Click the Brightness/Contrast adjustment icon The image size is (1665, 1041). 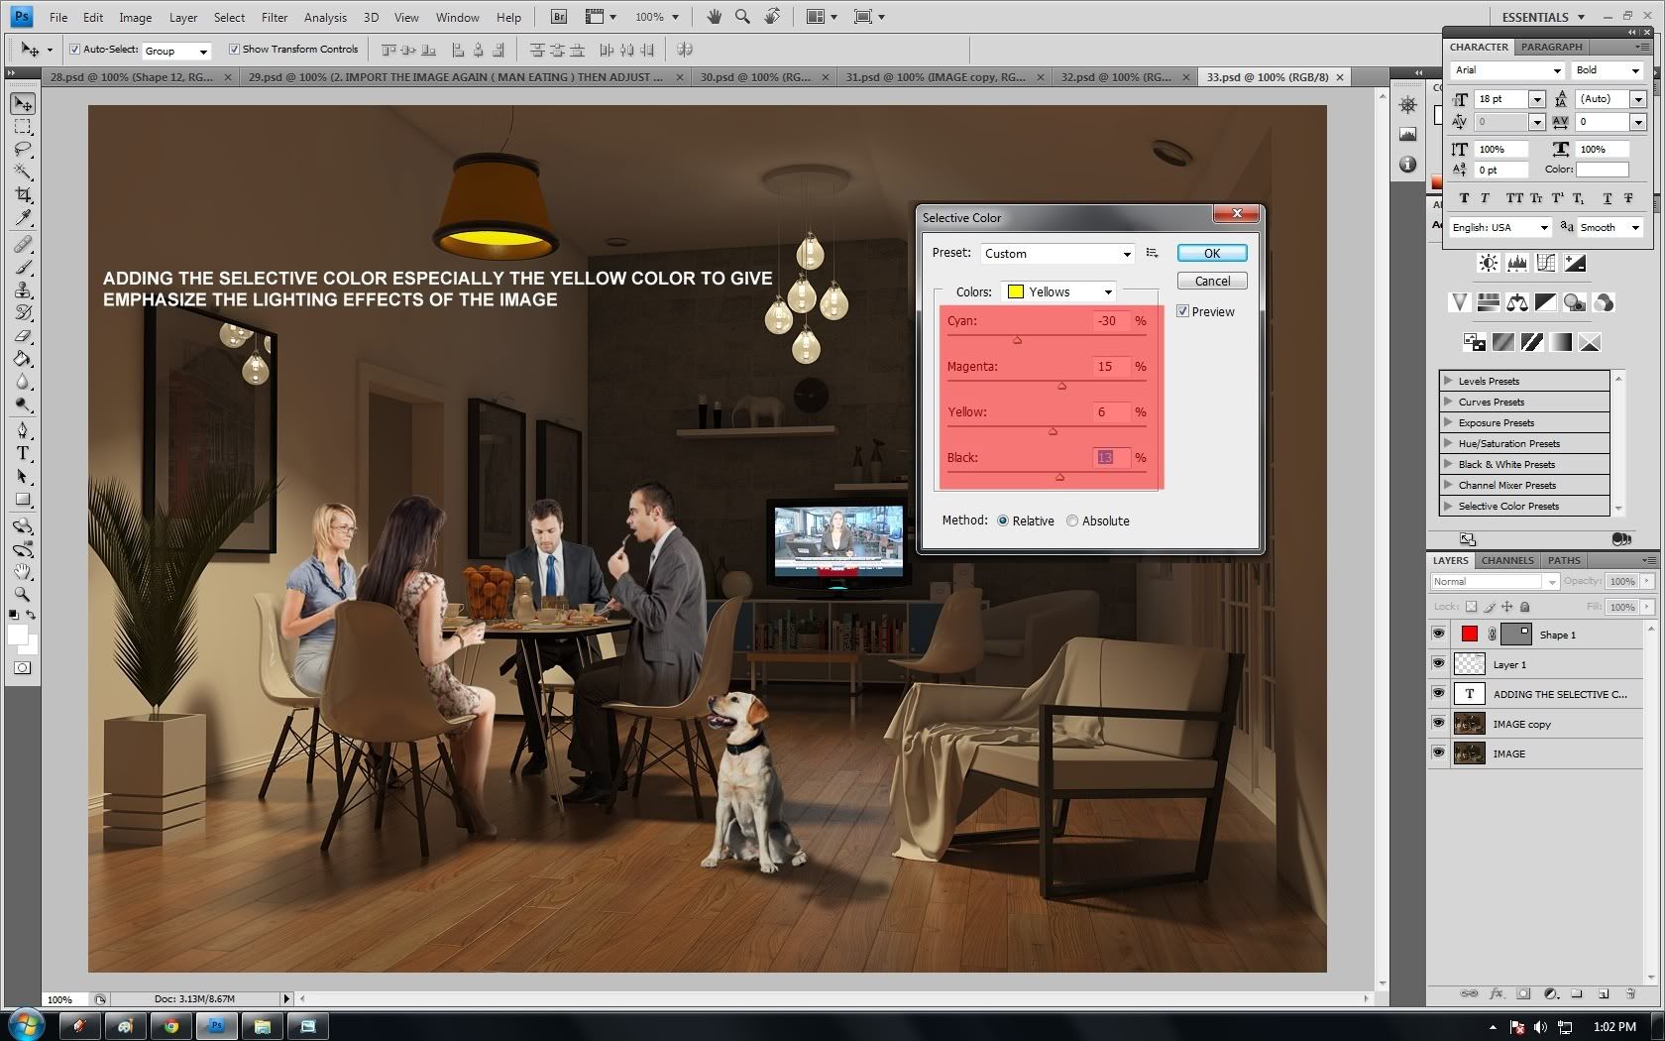[1488, 263]
